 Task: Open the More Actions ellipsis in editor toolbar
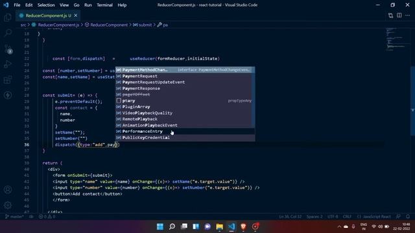point(408,16)
